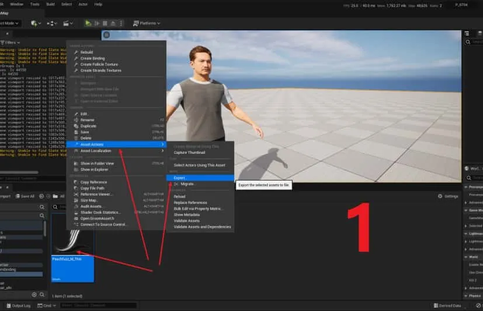Click the collections add circular button
This screenshot has width=483, height=311.
pos(34,295)
